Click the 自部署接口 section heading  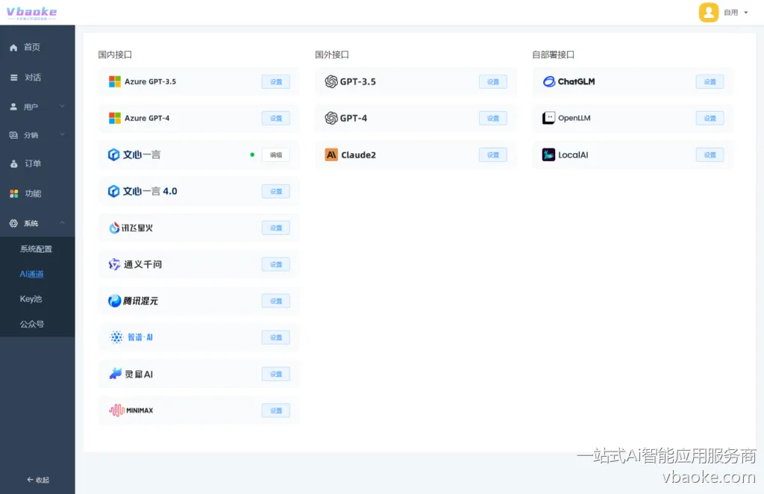pyautogui.click(x=553, y=54)
